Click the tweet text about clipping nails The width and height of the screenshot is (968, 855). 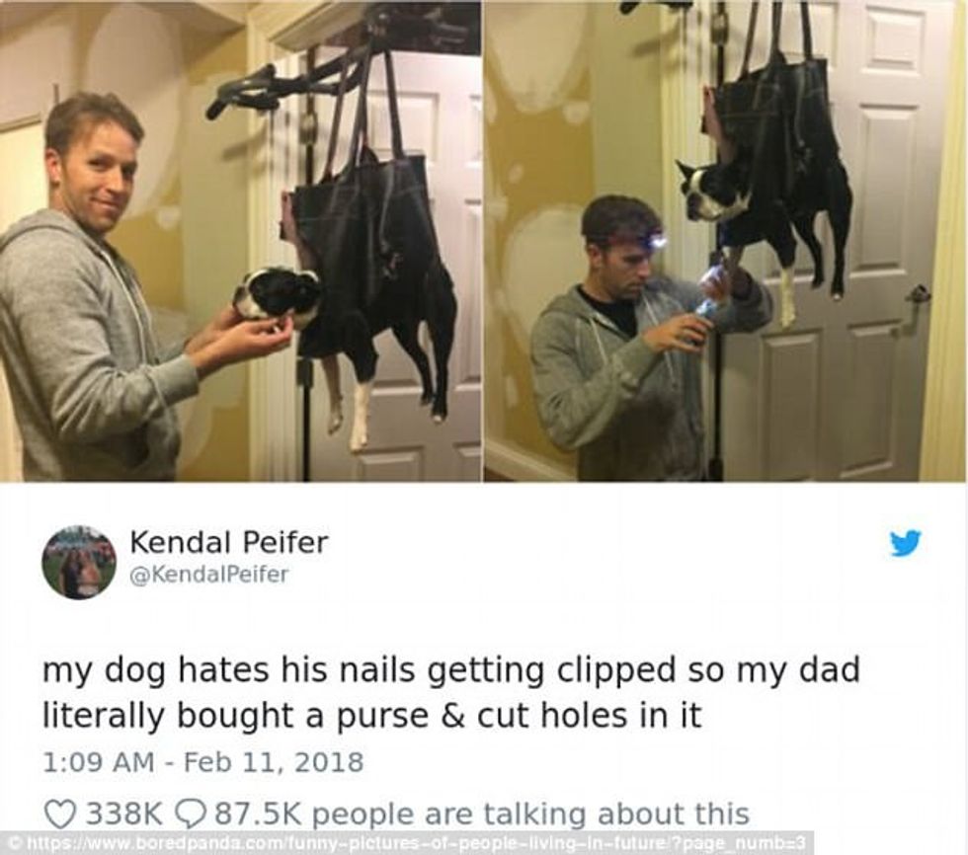coord(450,693)
